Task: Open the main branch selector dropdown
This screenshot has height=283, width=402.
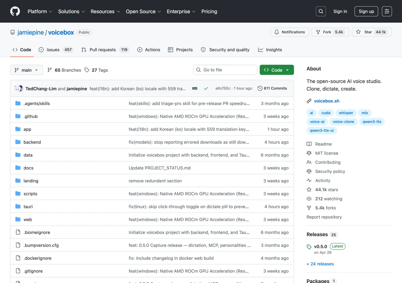Action: pos(26,70)
